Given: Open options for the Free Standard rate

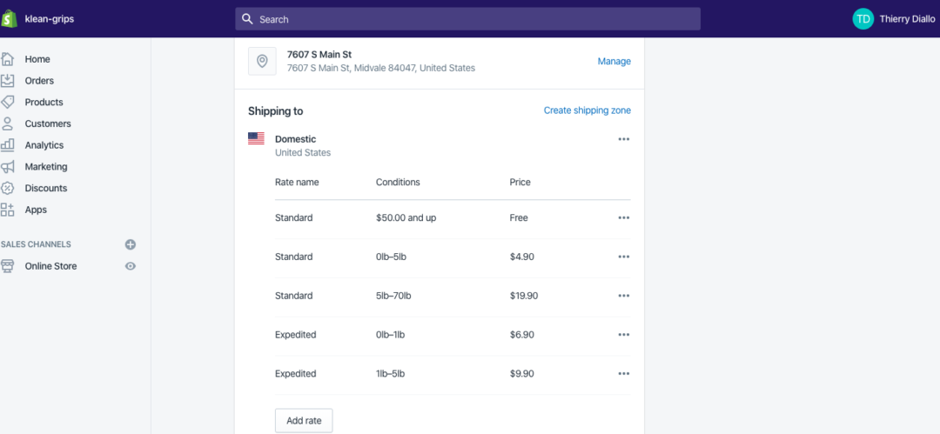Looking at the screenshot, I should (x=623, y=217).
